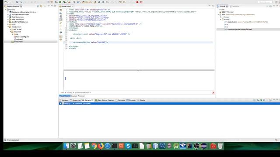Viewport: 280px width, 157px height.
Task: Click Link with Editor icon in Project Explorer
Action: 41,7
